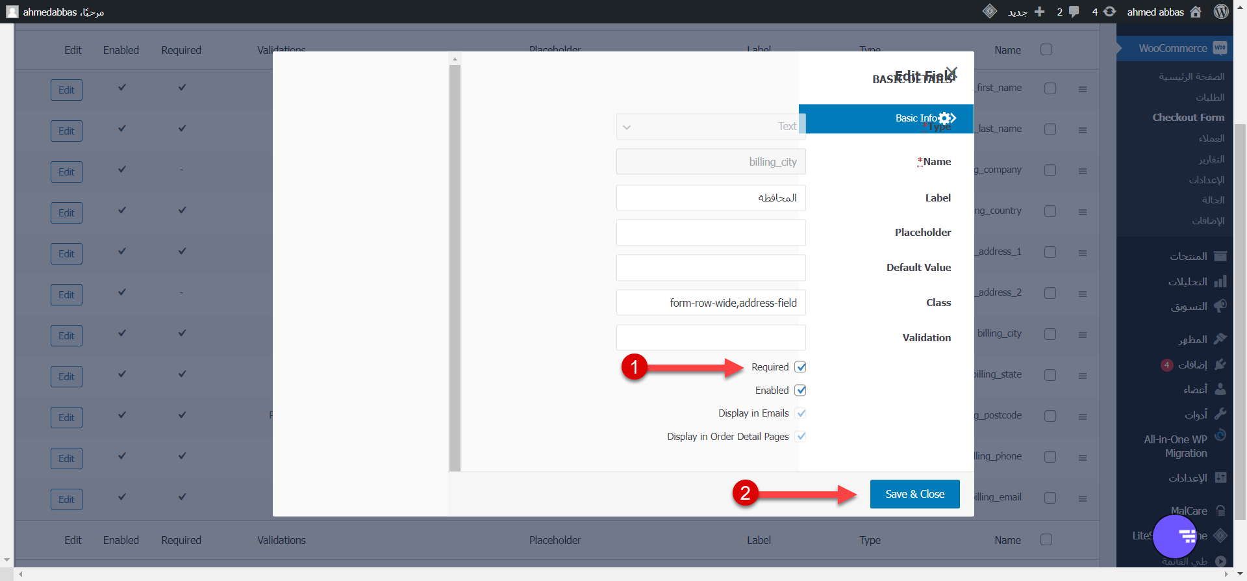Click the updates refresh icon in admin bar
1247x581 pixels.
pyautogui.click(x=1110, y=12)
